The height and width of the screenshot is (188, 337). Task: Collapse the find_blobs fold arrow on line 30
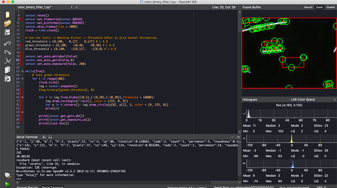click(22, 97)
